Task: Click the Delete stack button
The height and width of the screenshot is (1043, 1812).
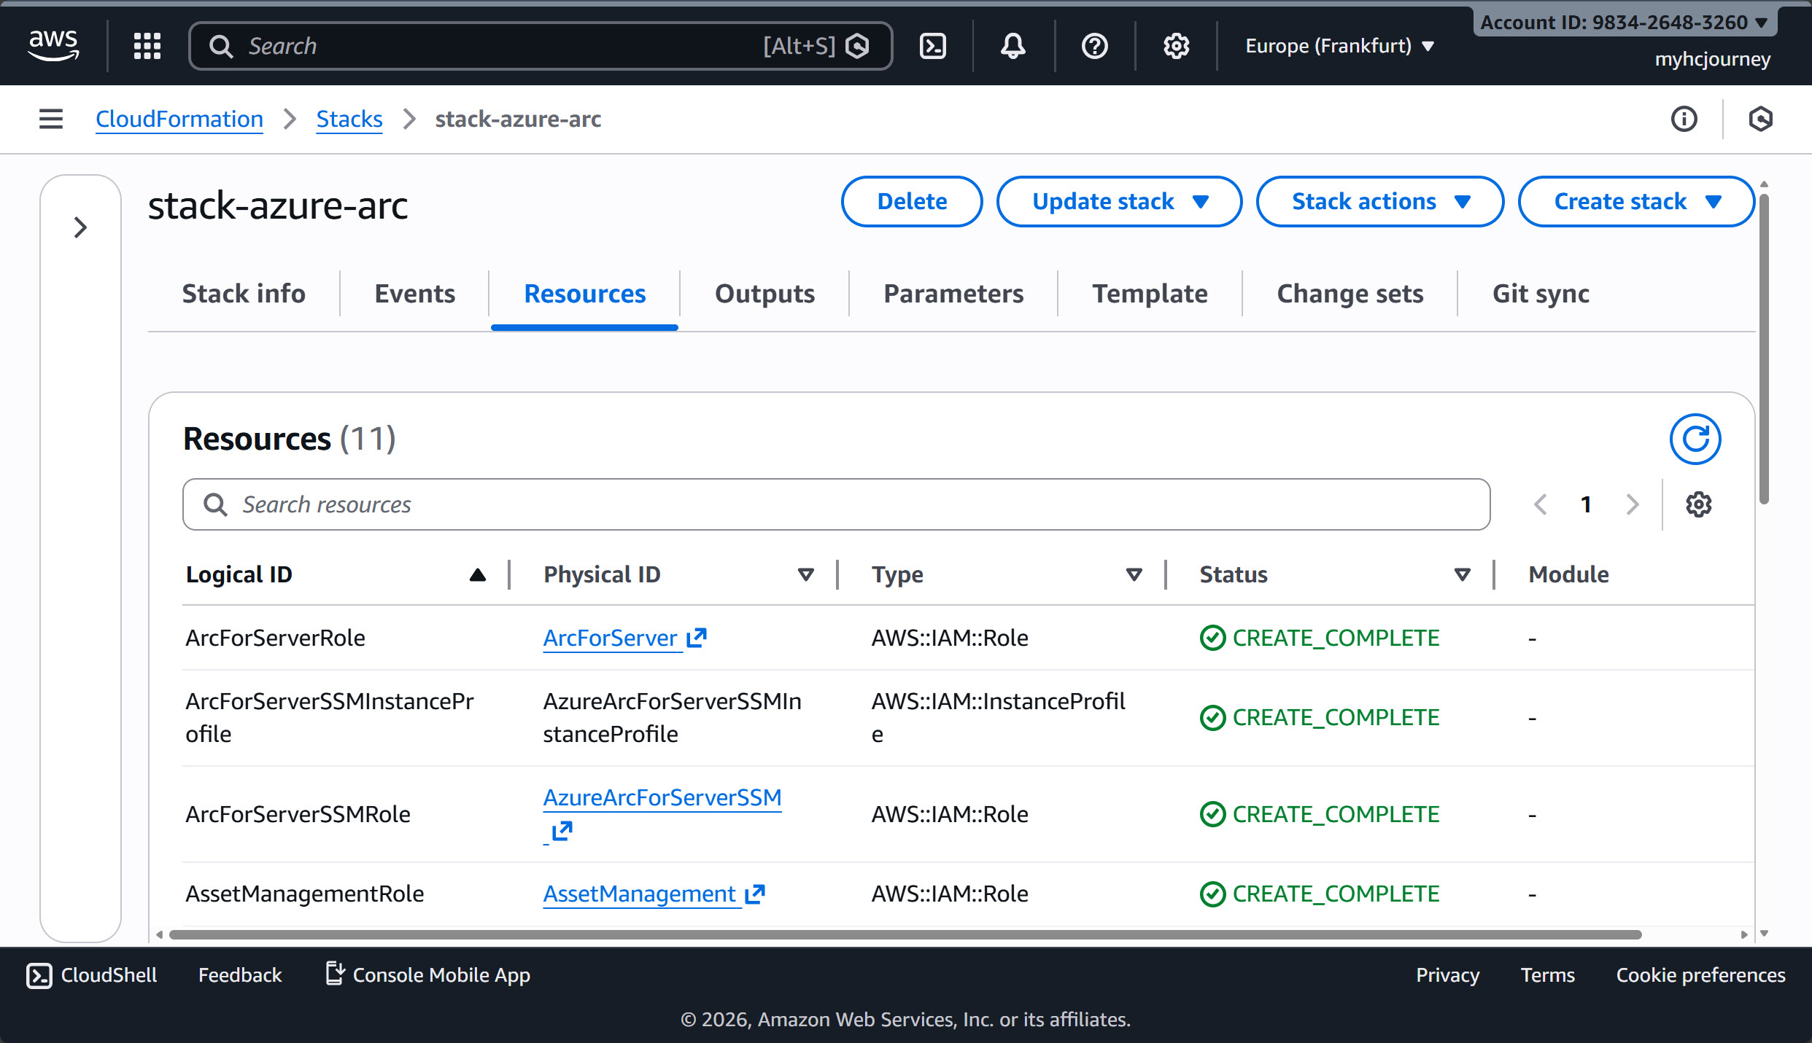Action: click(x=912, y=202)
